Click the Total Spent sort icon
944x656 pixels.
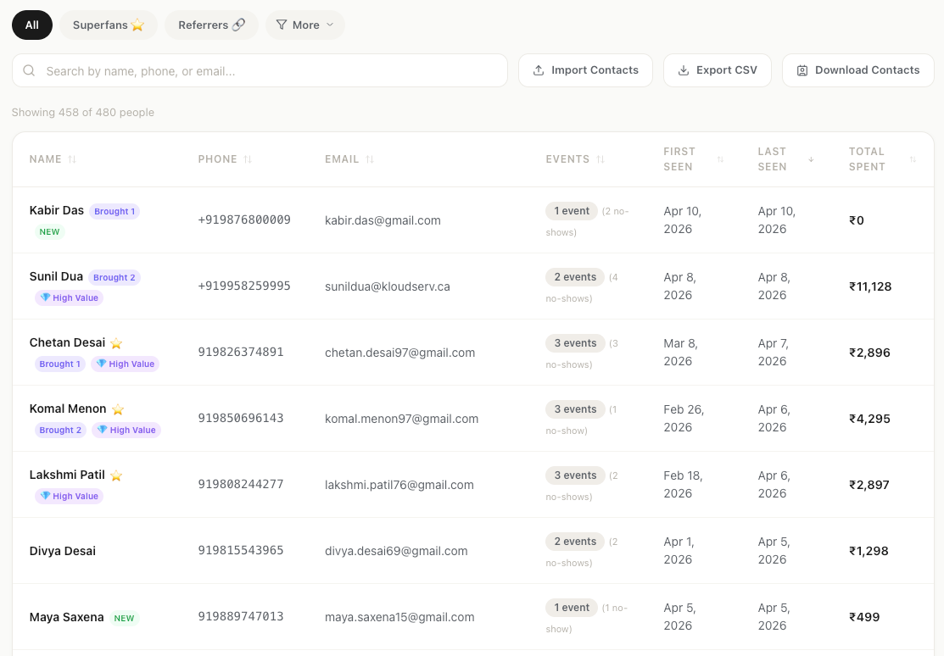[x=913, y=159]
